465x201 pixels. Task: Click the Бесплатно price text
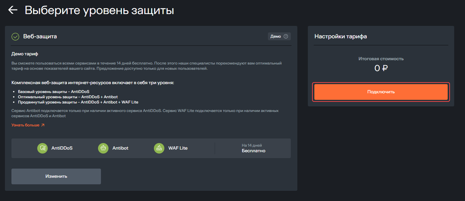[253, 151]
